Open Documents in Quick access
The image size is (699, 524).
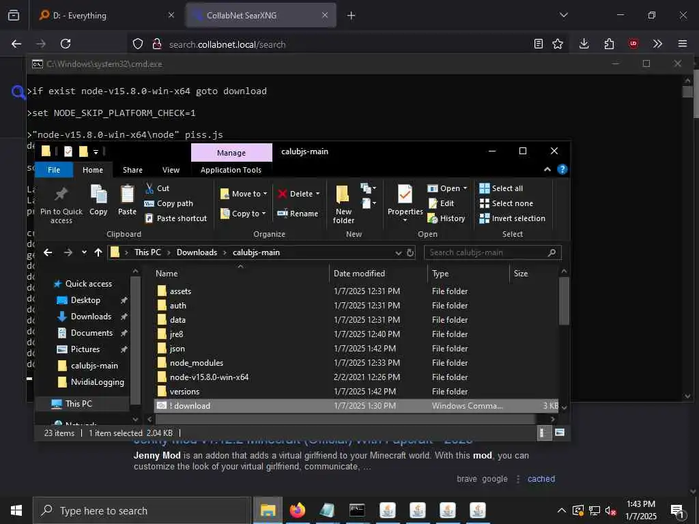point(91,333)
